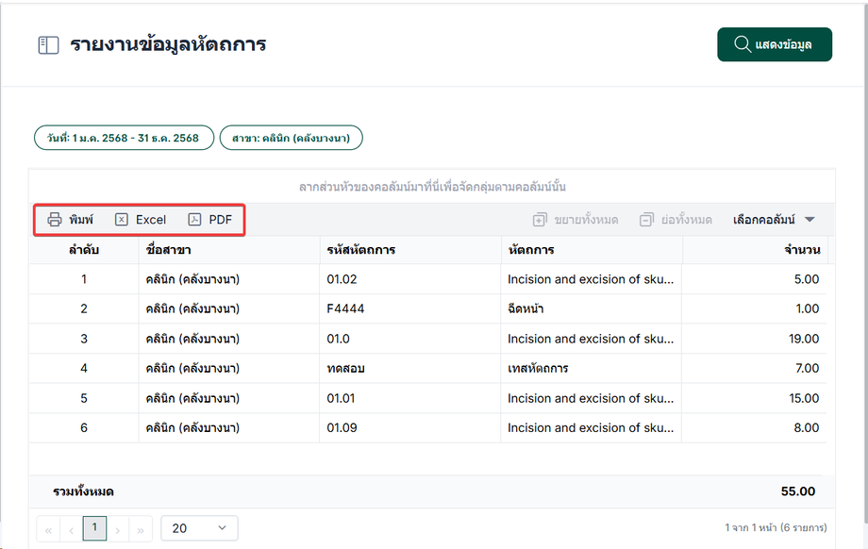Image resolution: width=868 pixels, height=549 pixels.
Task: Click the พิมพ์ print button
Action: pyautogui.click(x=71, y=220)
